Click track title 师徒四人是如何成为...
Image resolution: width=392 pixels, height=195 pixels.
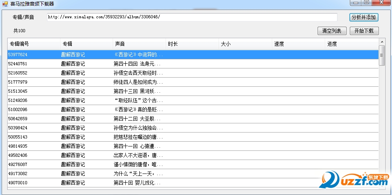(138, 82)
